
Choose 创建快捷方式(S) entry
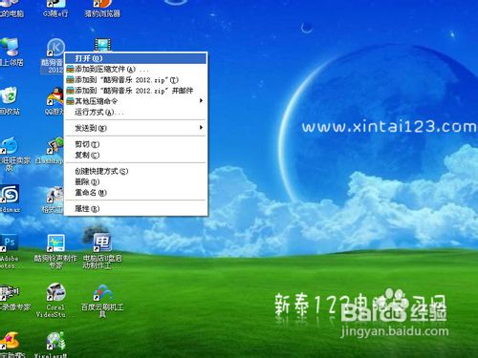136,171
